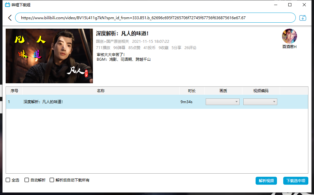Screen dimensions: 314x195
Task: Click the 下载选中项 button
Action: 295,181
